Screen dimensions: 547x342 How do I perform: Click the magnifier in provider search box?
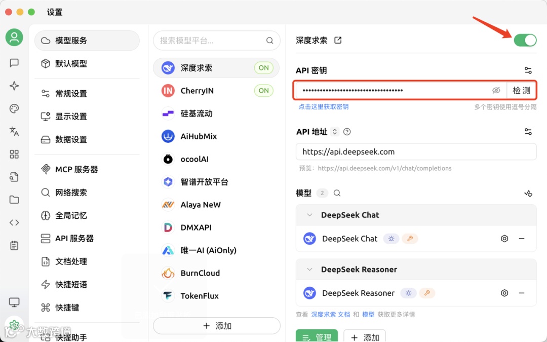pos(269,41)
